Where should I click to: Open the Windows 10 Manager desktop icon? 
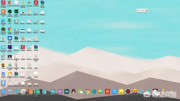[3, 47]
